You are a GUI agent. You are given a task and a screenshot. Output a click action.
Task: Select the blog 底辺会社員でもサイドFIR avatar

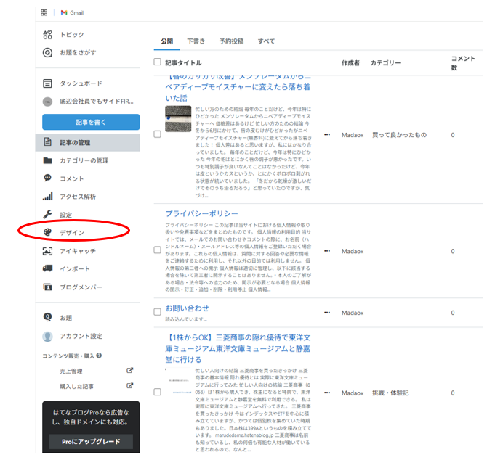47,102
